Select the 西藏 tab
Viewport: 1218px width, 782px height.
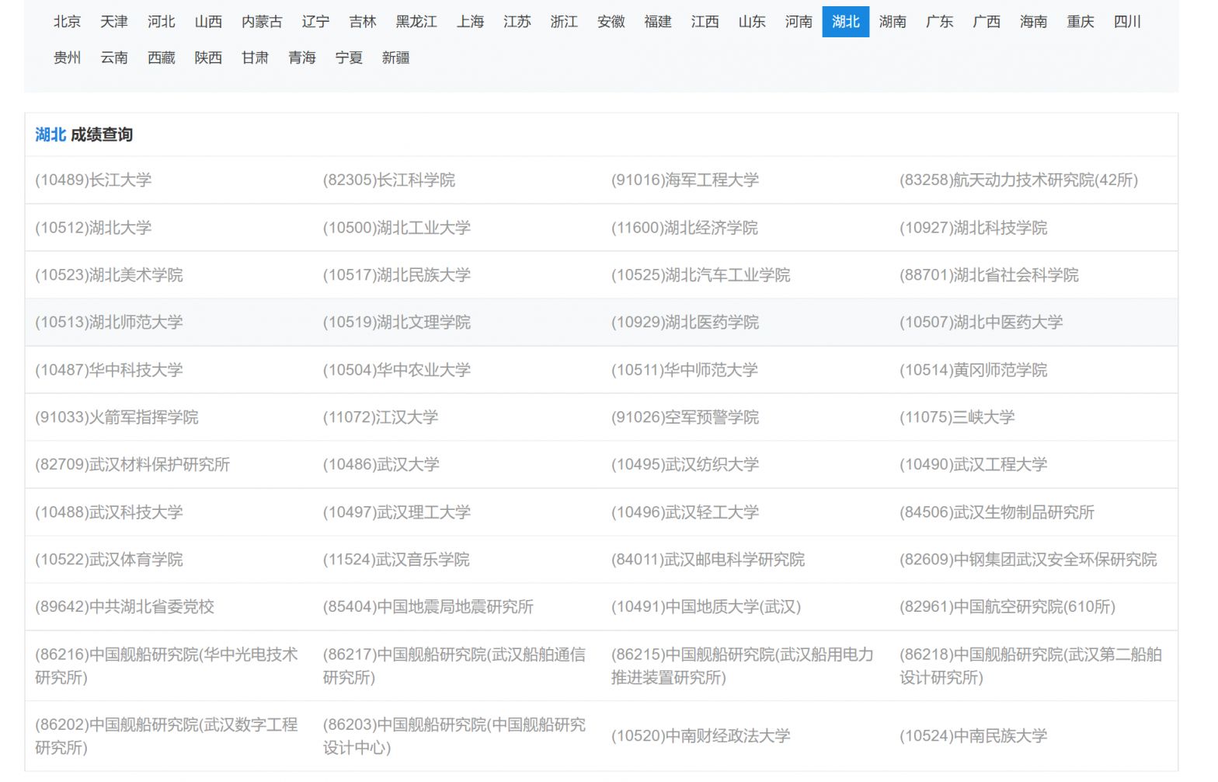[161, 58]
